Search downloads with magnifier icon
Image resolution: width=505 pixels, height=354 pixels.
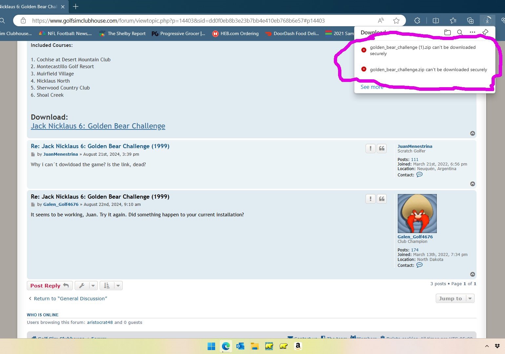click(x=460, y=32)
